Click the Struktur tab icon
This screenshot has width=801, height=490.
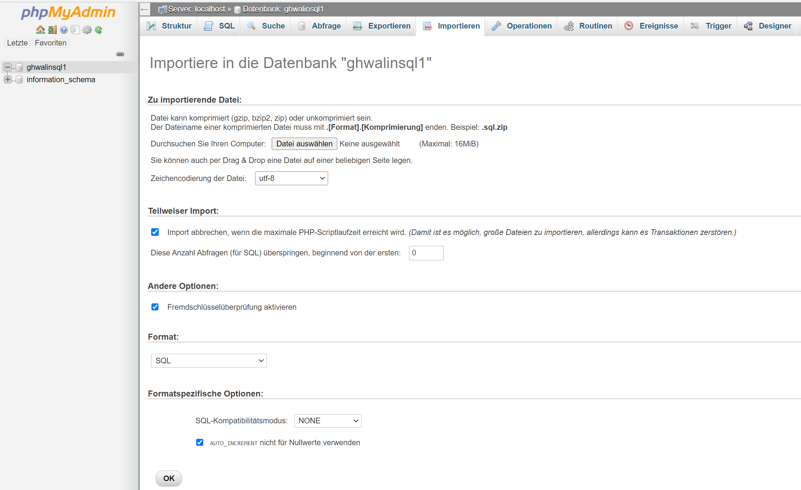(x=151, y=26)
